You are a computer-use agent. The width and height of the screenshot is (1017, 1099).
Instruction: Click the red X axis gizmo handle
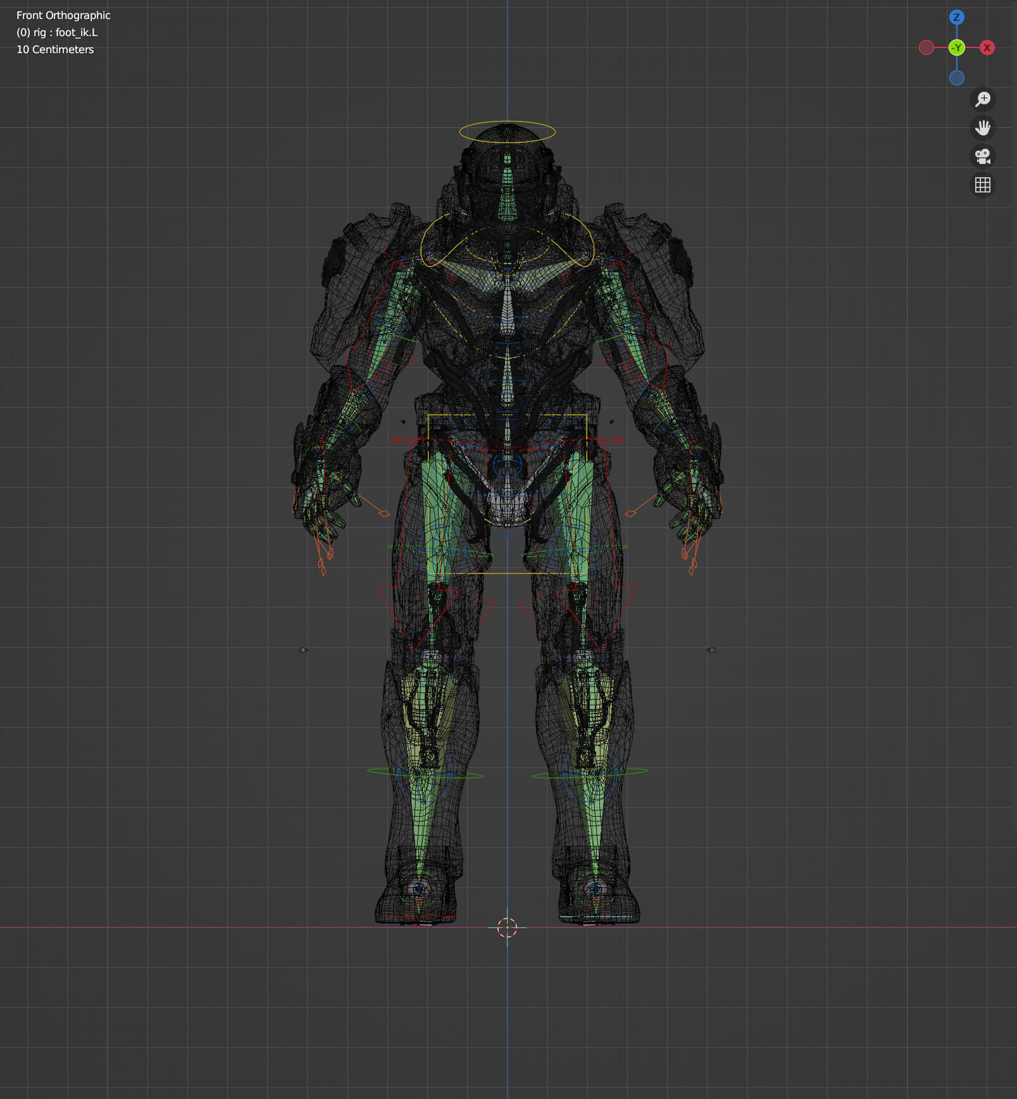(987, 47)
